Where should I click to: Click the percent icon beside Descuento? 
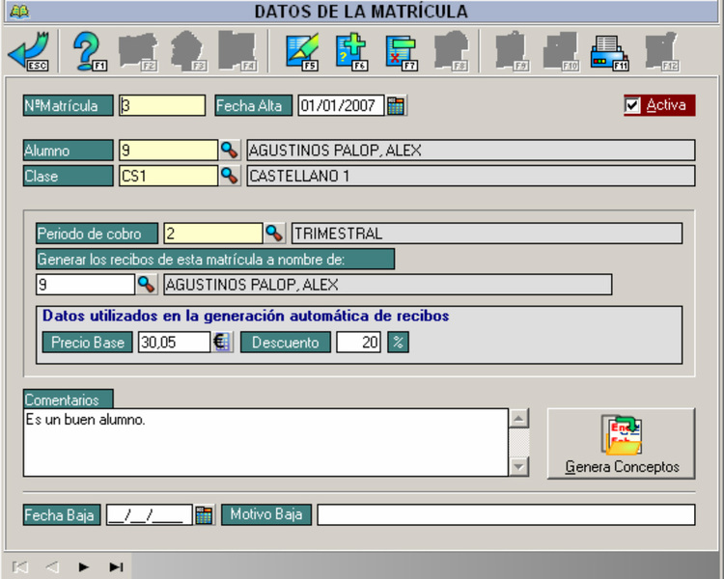click(x=398, y=343)
